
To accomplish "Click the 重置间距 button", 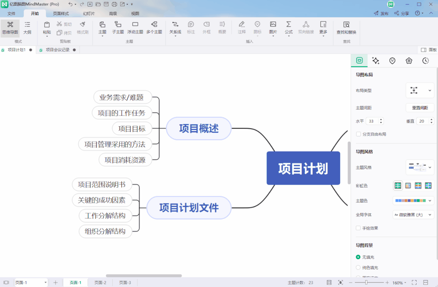I will click(x=420, y=108).
